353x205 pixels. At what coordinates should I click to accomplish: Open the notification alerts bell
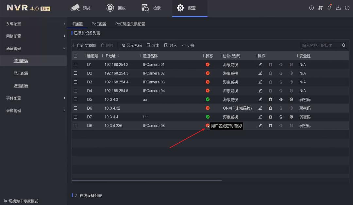pos(329,8)
